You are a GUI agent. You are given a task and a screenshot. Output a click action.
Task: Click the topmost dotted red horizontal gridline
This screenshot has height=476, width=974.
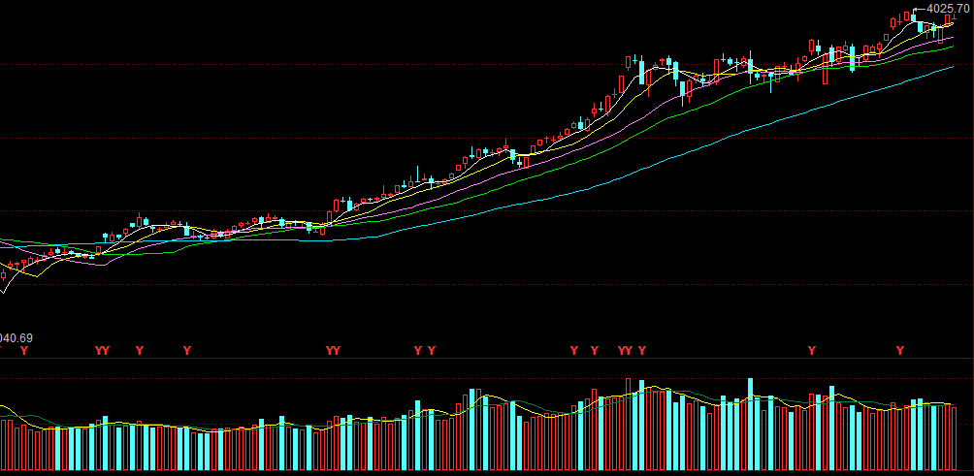[485, 64]
